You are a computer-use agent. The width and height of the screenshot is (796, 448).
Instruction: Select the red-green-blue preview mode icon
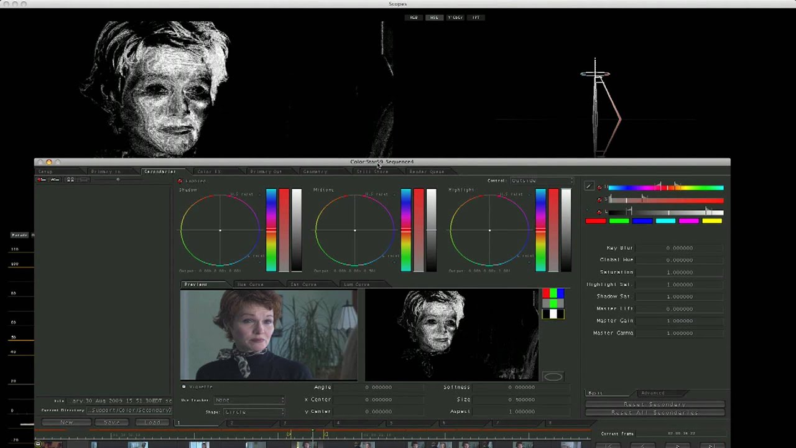[x=553, y=293]
